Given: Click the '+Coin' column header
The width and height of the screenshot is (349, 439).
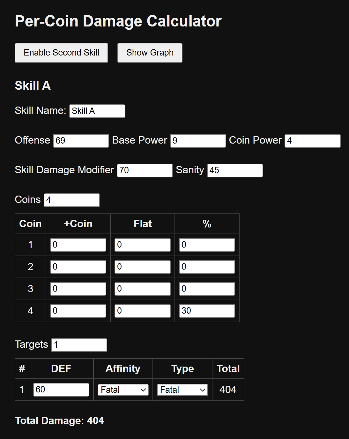Looking at the screenshot, I should [x=78, y=224].
